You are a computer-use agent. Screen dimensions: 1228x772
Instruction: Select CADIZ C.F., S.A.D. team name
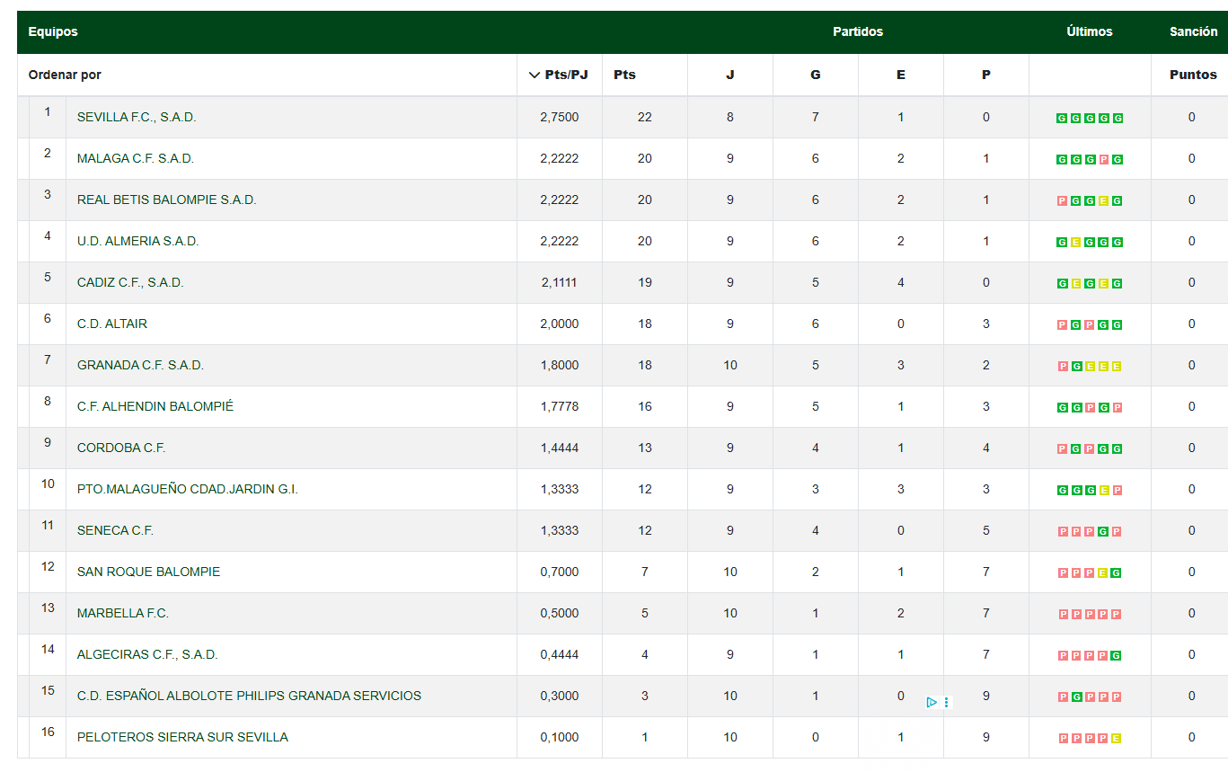(x=130, y=282)
